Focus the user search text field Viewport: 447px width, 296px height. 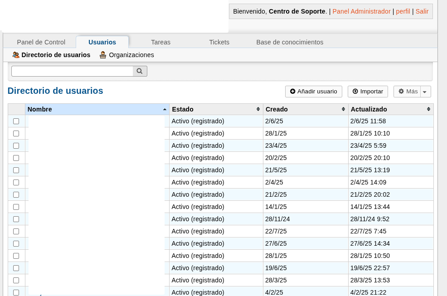point(72,71)
